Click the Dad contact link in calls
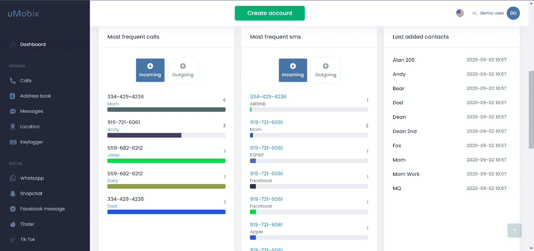 [112, 206]
